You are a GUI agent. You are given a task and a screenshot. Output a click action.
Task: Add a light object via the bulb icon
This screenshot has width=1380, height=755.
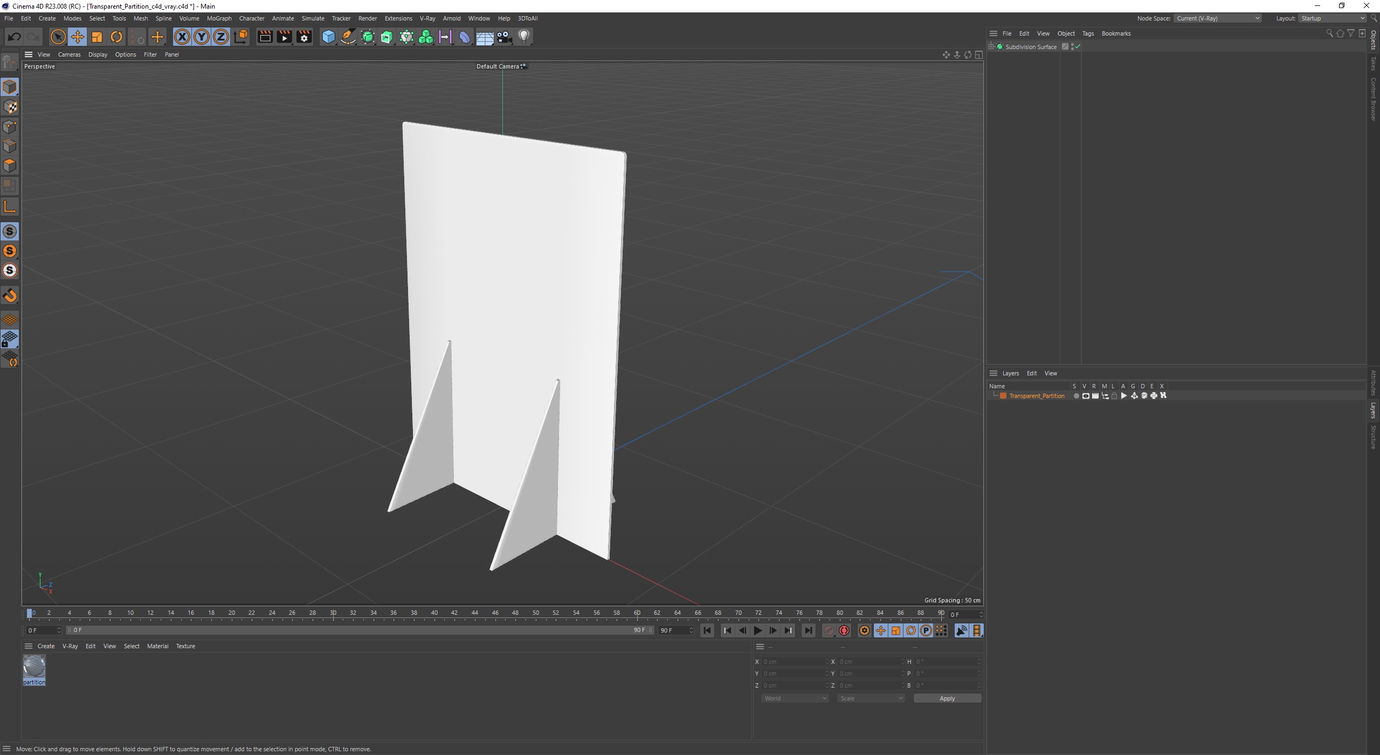click(x=523, y=37)
